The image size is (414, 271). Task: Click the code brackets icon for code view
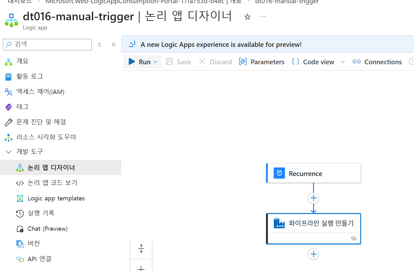pyautogui.click(x=20, y=183)
